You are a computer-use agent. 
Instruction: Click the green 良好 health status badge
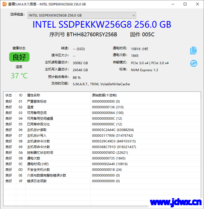(x=19, y=57)
